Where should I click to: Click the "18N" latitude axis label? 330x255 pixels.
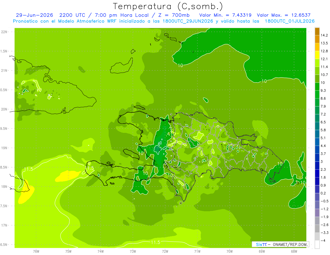click(x=4, y=187)
